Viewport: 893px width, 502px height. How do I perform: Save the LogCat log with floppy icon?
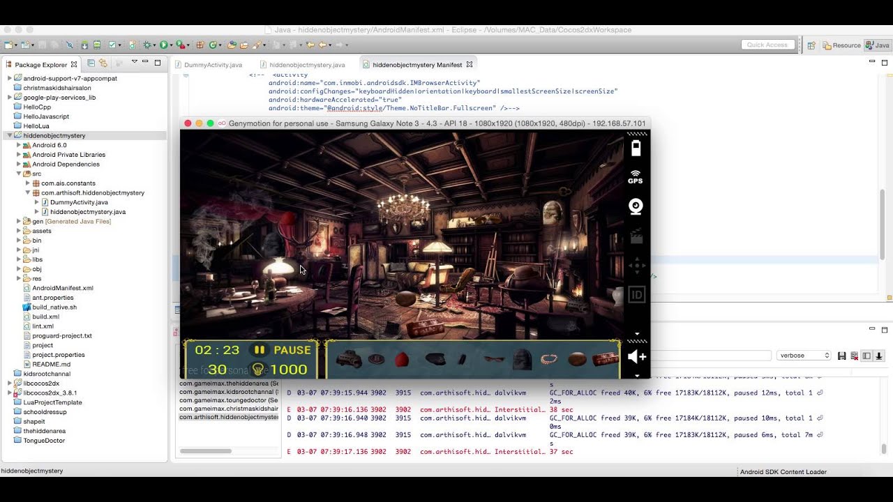[842, 356]
